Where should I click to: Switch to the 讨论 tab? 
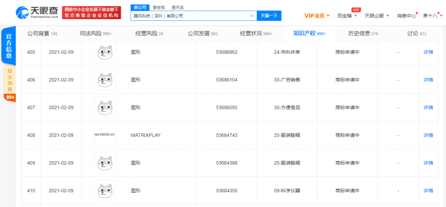pyautogui.click(x=416, y=33)
